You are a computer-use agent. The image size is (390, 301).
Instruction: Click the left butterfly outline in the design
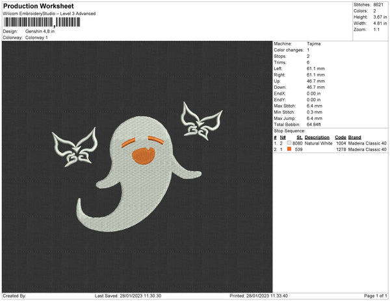point(75,147)
